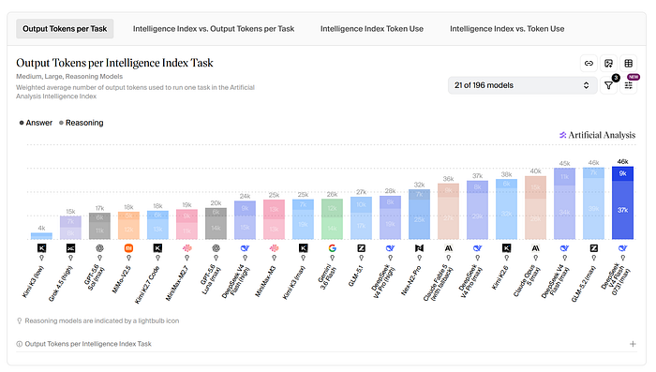Click the green Gemini 3.6 Flash bar
The width and height of the screenshot is (656, 372).
pyautogui.click(x=332, y=219)
